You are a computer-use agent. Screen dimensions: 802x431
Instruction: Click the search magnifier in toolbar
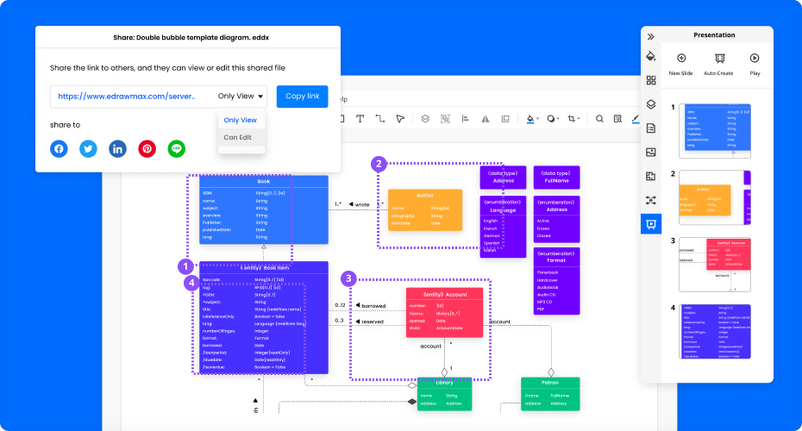pos(599,119)
